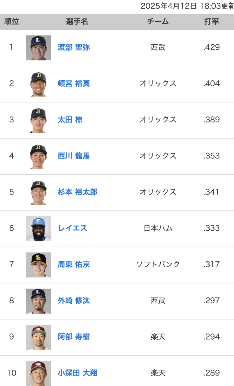This screenshot has height=386, width=234.
Task: Open player link 杉本 裕太郎
Action: (77, 192)
